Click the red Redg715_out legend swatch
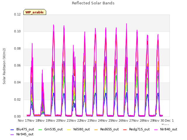The width and height of the screenshot is (187, 140). tap(125, 129)
